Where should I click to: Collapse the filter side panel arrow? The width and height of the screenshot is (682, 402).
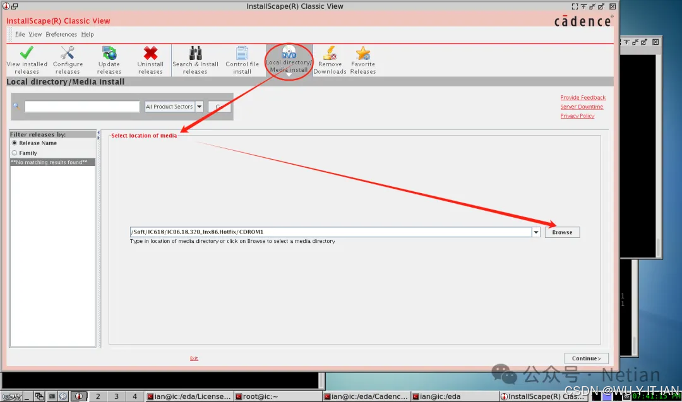click(99, 133)
